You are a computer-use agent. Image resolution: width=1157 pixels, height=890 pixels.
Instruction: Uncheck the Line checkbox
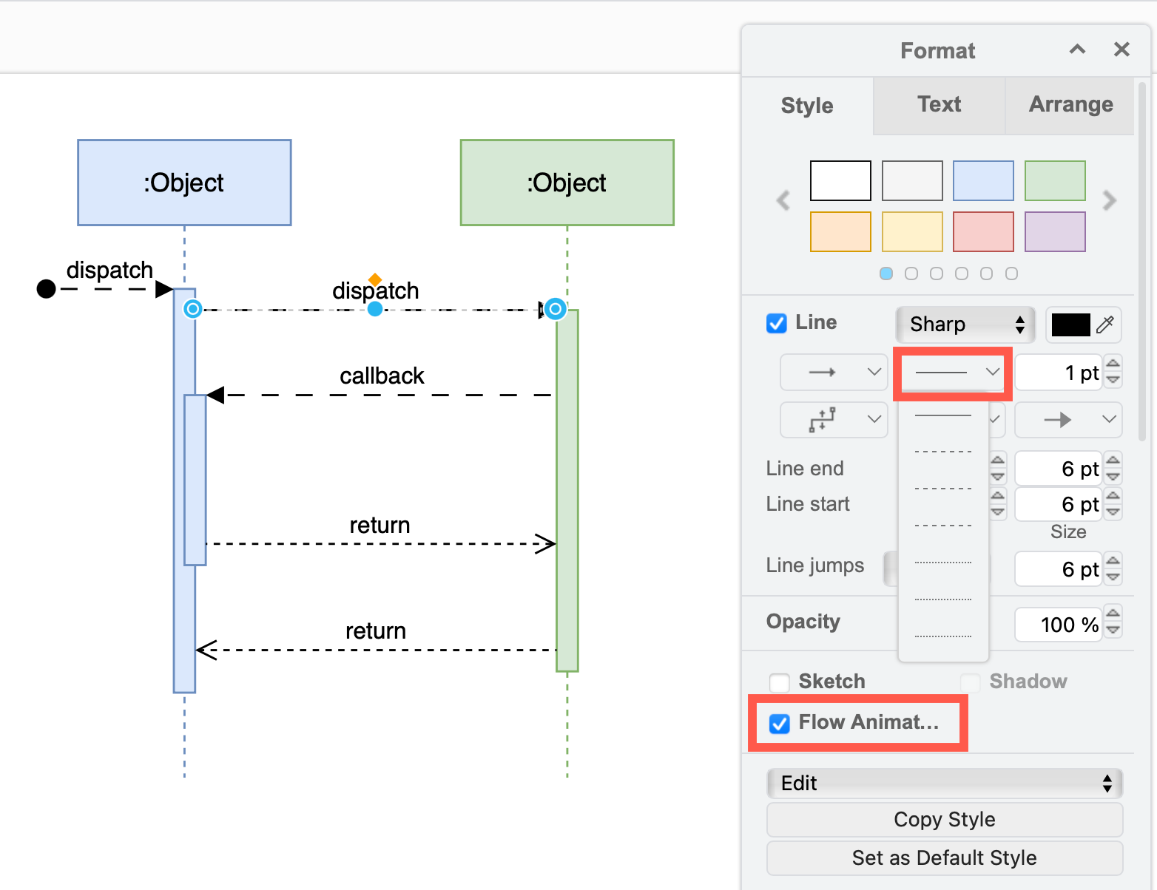tap(776, 323)
